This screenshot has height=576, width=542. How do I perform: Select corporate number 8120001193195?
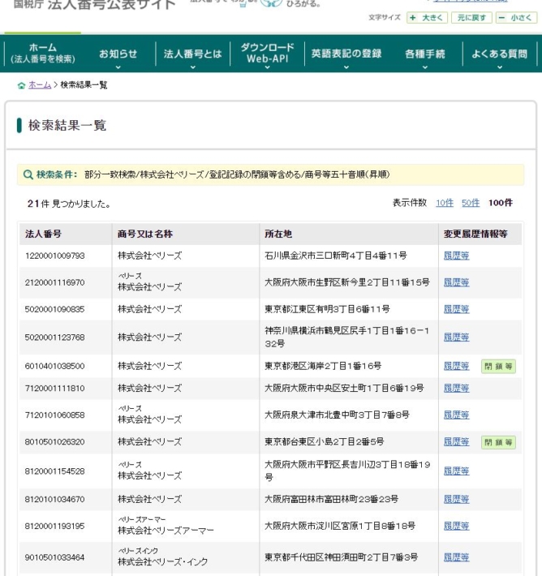pos(54,526)
